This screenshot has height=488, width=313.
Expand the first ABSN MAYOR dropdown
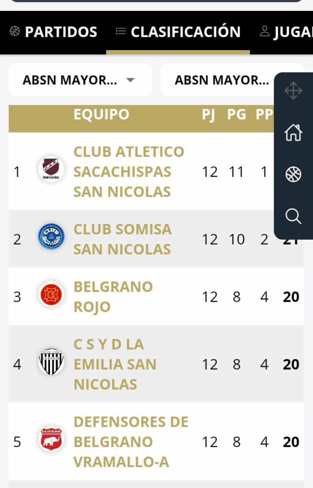coord(80,80)
